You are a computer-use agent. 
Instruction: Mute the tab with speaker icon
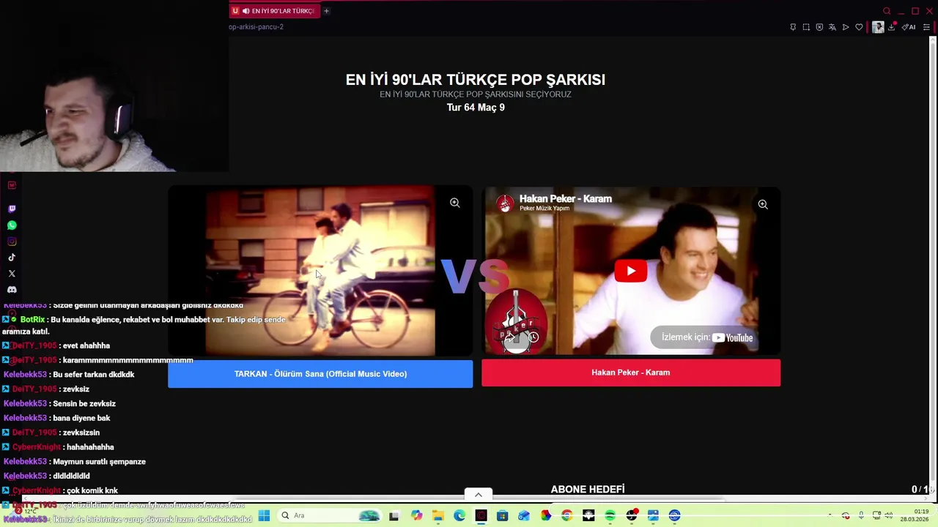(x=245, y=11)
